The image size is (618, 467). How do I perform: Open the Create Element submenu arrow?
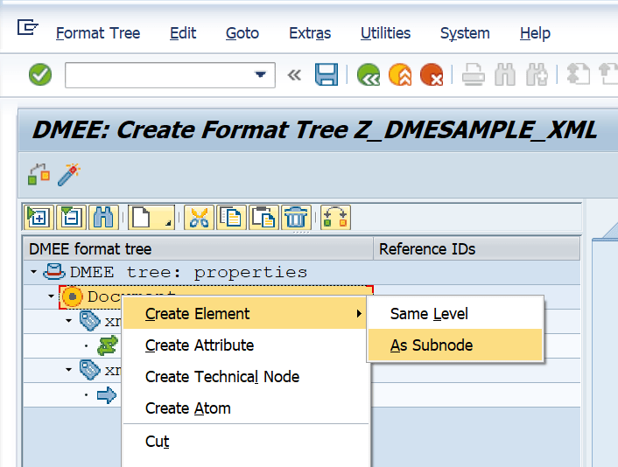tap(359, 313)
